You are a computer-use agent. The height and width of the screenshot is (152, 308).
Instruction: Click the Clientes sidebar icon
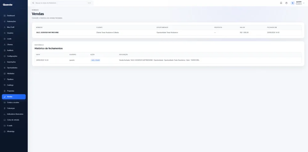[5, 45]
